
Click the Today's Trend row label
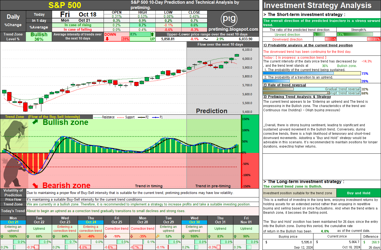click(x=13, y=211)
